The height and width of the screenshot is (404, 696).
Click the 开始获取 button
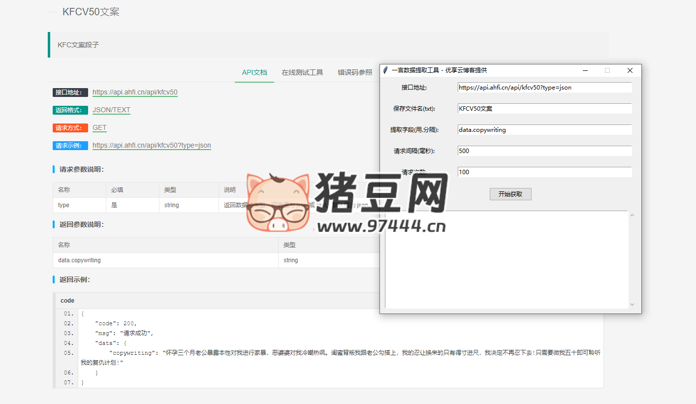pyautogui.click(x=510, y=194)
